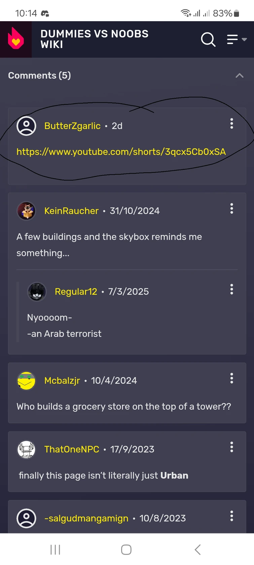Open options menu for -salgudmangamign's comment
The height and width of the screenshot is (565, 254).
(231, 516)
